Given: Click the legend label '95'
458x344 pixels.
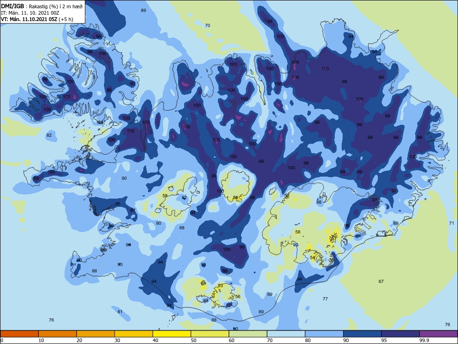Looking at the screenshot, I should pyautogui.click(x=384, y=340).
